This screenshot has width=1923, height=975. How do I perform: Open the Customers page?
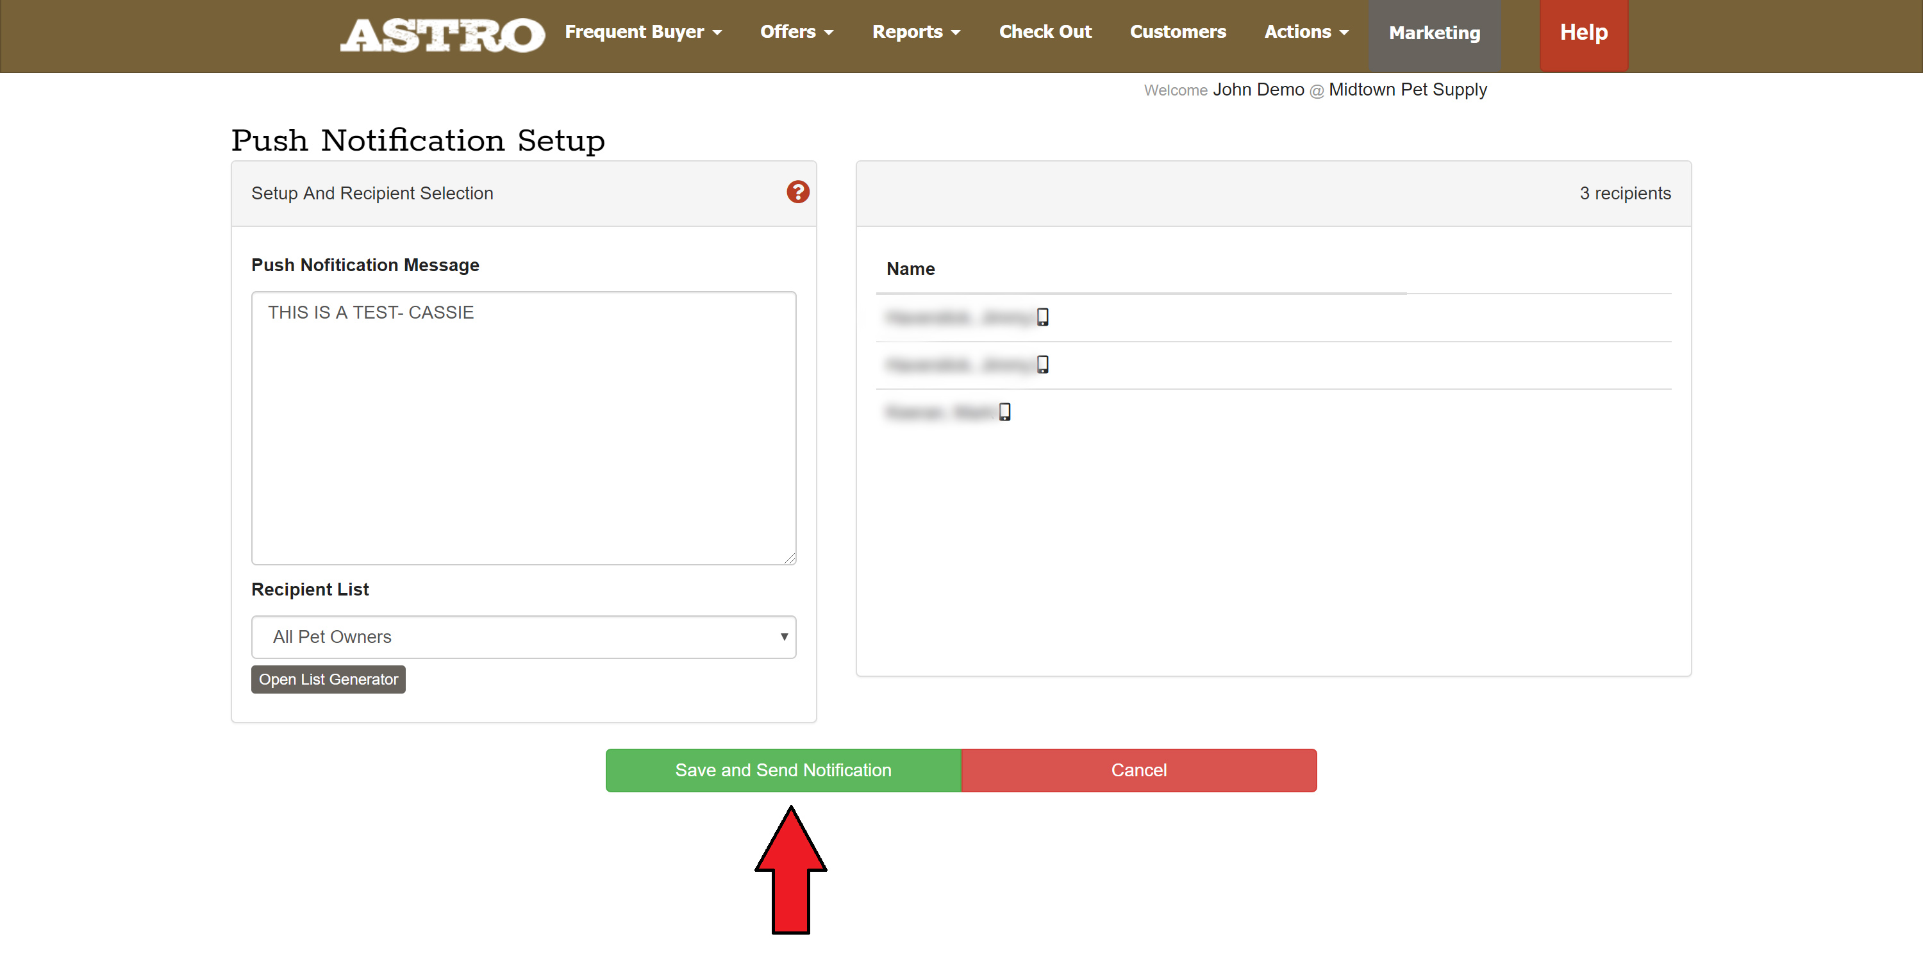(x=1178, y=32)
